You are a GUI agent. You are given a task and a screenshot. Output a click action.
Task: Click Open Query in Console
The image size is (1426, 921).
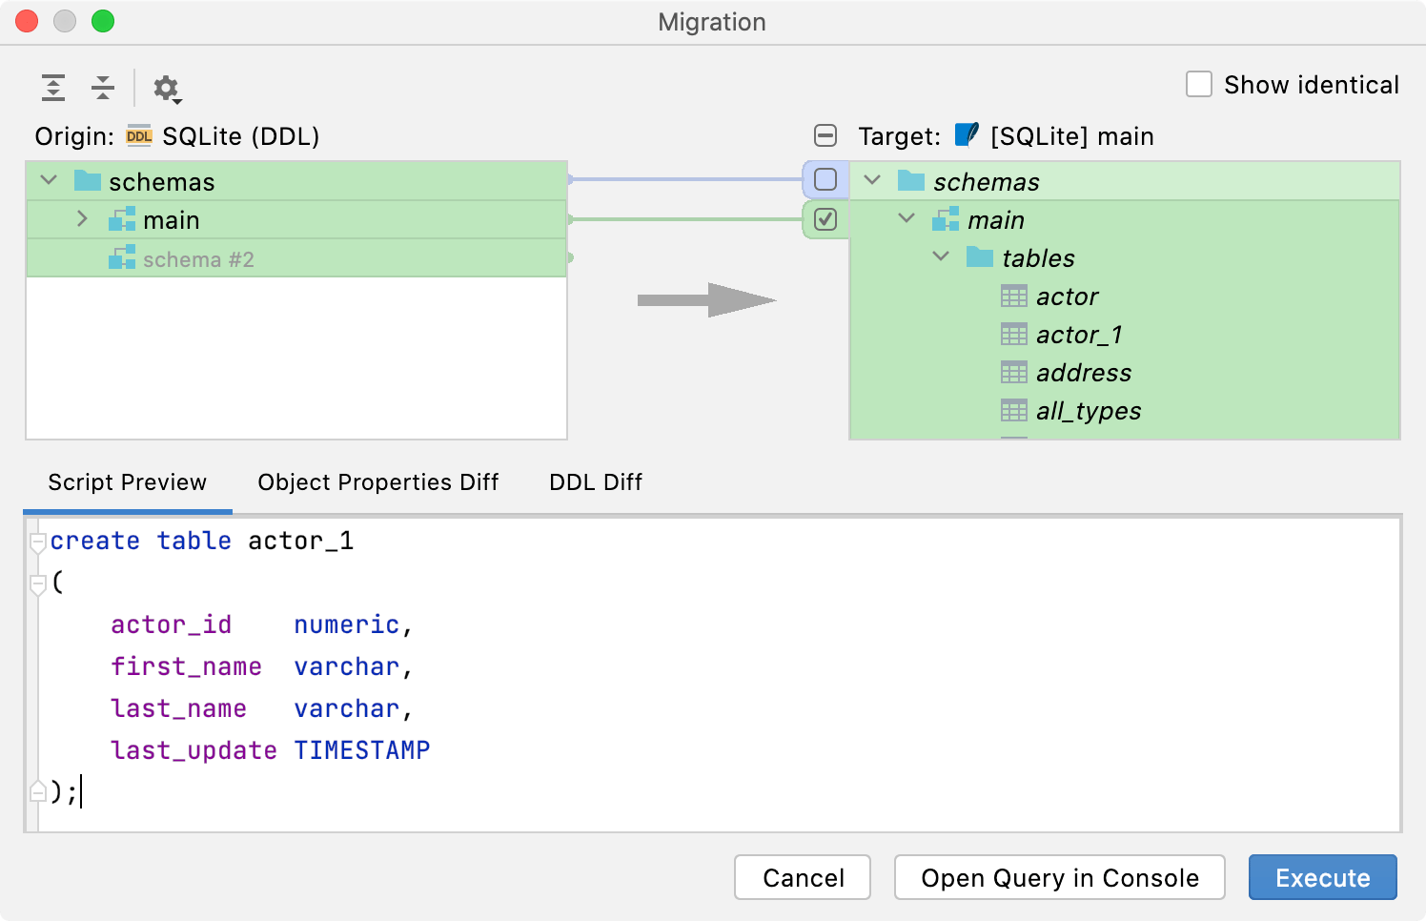(x=1059, y=877)
